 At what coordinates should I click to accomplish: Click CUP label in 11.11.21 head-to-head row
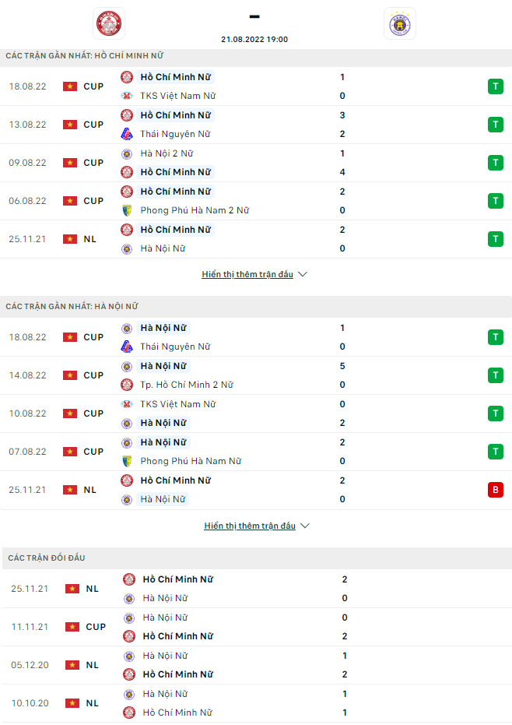pyautogui.click(x=96, y=627)
